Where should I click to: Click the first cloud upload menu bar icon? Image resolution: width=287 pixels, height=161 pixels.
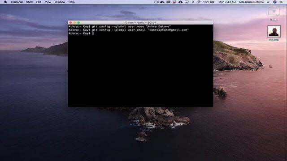162,2
